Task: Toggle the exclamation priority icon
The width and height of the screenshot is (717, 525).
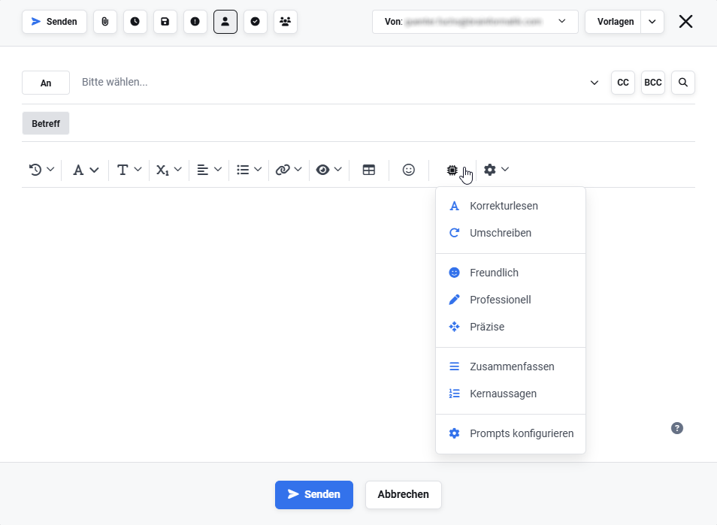Action: click(195, 22)
